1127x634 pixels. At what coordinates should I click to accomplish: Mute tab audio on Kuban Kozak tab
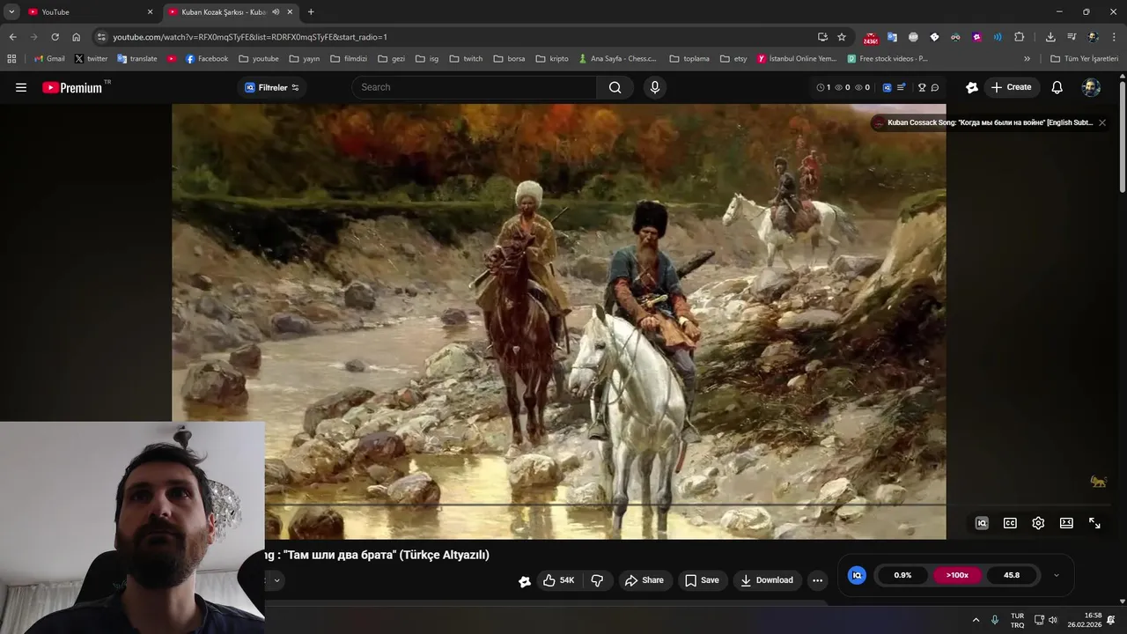(x=276, y=12)
